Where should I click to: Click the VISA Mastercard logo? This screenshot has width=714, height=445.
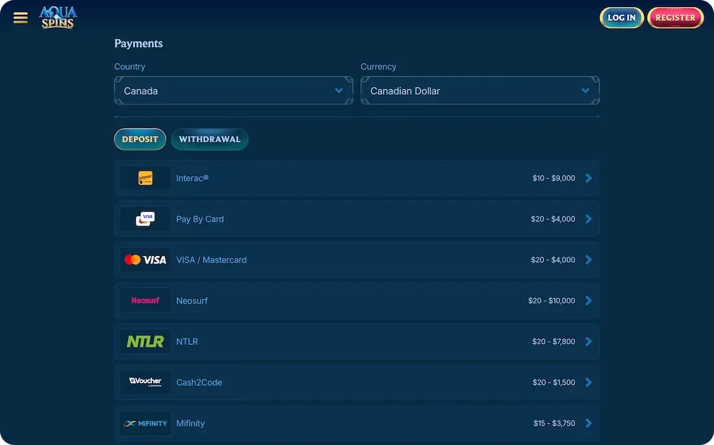click(145, 260)
